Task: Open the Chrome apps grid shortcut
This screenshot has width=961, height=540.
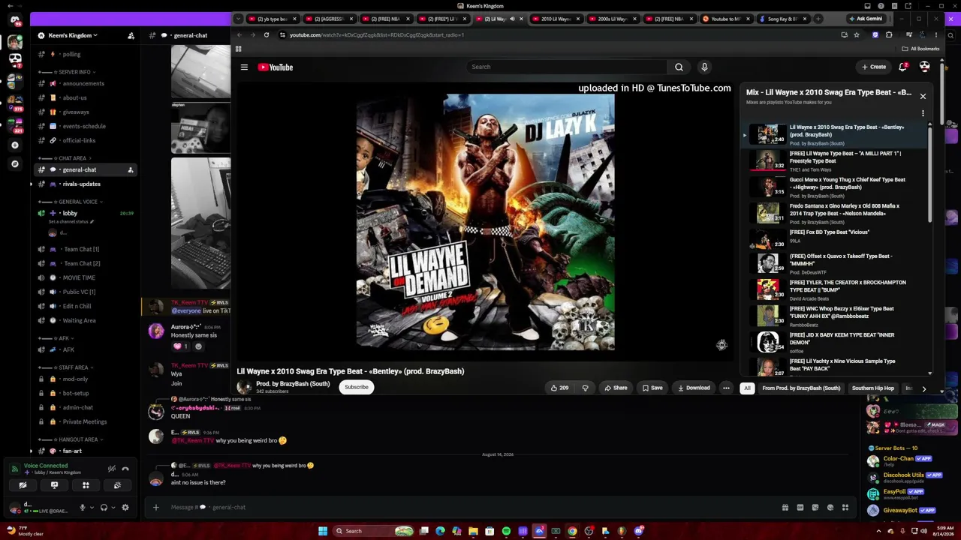Action: click(x=238, y=49)
